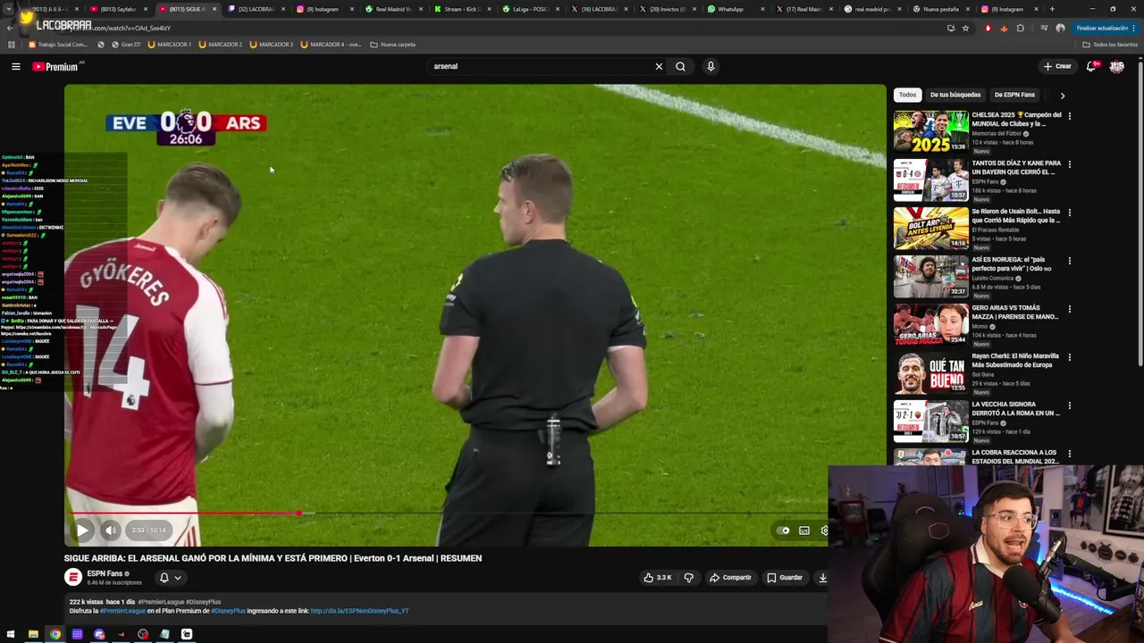Open browser extensions puzzle icon
Screen dimensions: 1144x643
(x=1021, y=28)
